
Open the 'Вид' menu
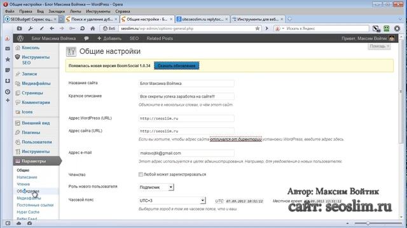tap(40, 11)
